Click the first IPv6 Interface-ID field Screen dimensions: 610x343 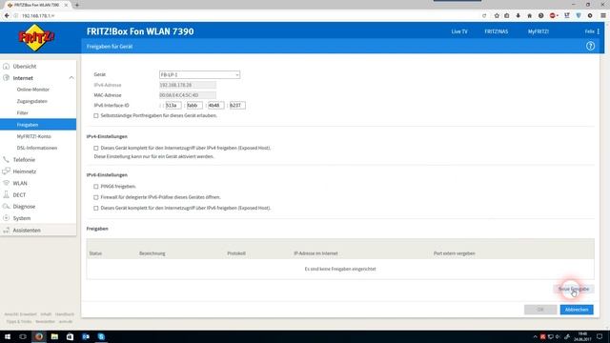tap(173, 106)
